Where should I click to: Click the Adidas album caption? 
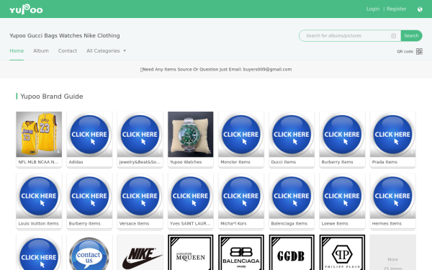point(76,162)
